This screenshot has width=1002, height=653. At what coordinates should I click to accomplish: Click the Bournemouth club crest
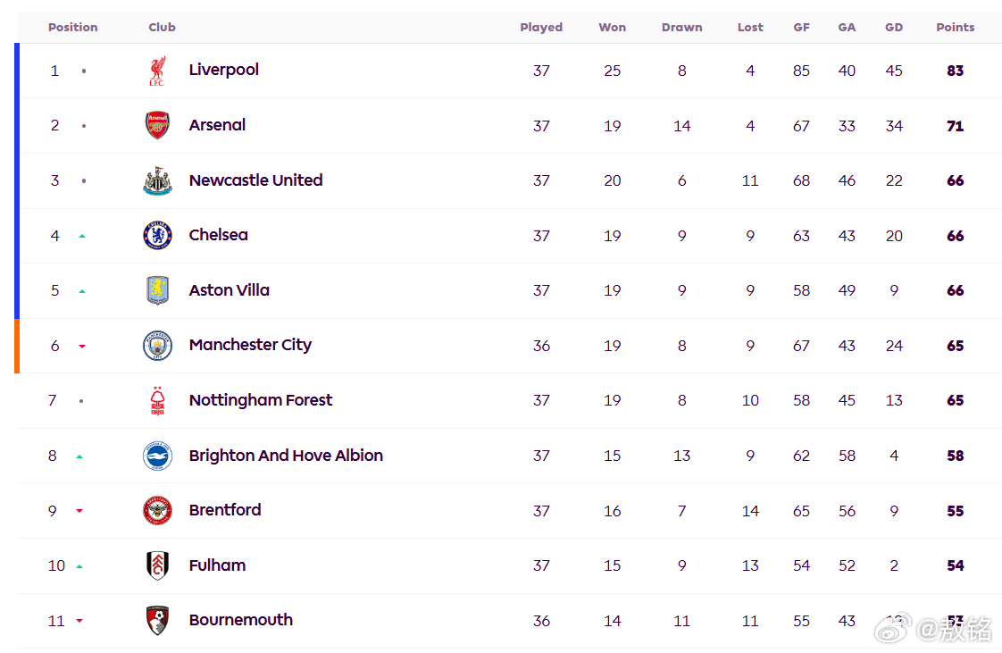pos(157,621)
